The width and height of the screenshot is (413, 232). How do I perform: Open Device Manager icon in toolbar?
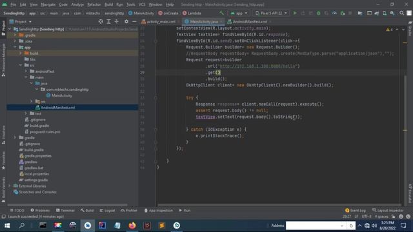click(385, 13)
